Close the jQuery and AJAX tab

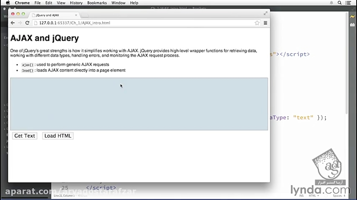click(76, 15)
